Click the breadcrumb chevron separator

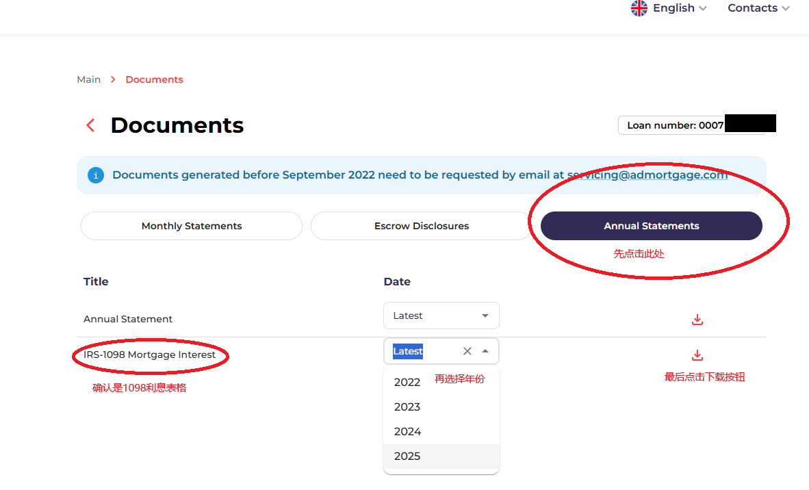pyautogui.click(x=113, y=80)
